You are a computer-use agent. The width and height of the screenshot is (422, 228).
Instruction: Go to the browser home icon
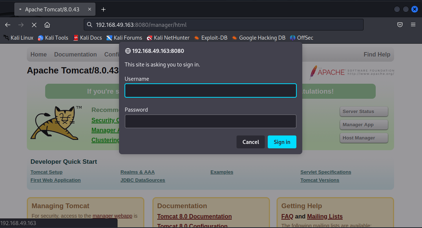tap(47, 25)
